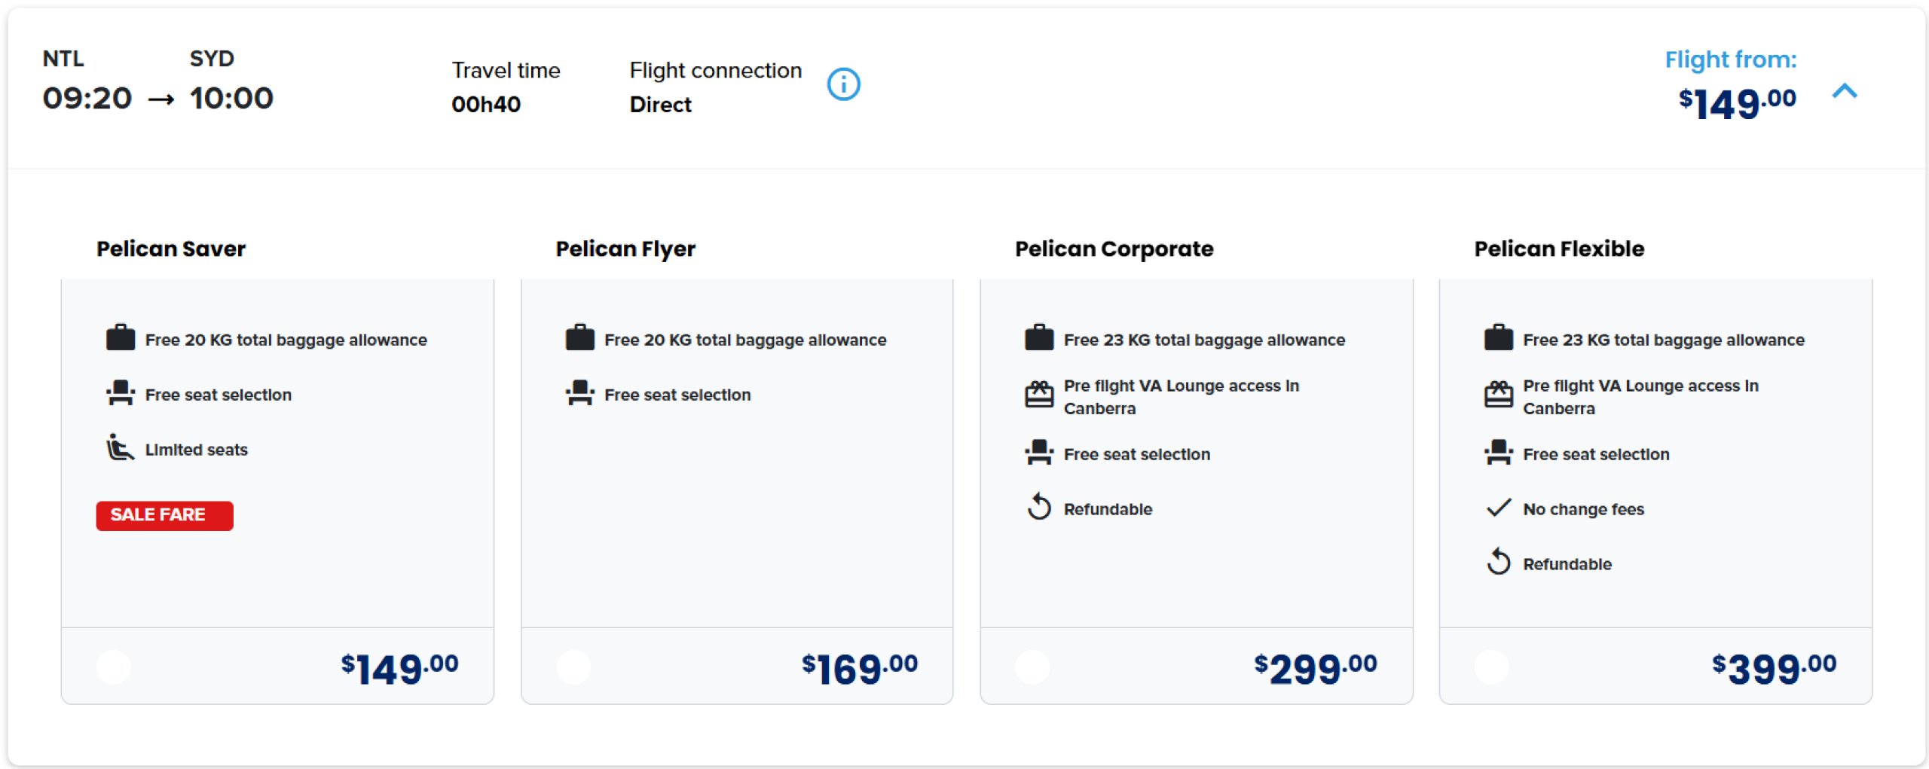Collapse the flight details chevron
Screen dimensions: 1929x769
(x=1844, y=92)
